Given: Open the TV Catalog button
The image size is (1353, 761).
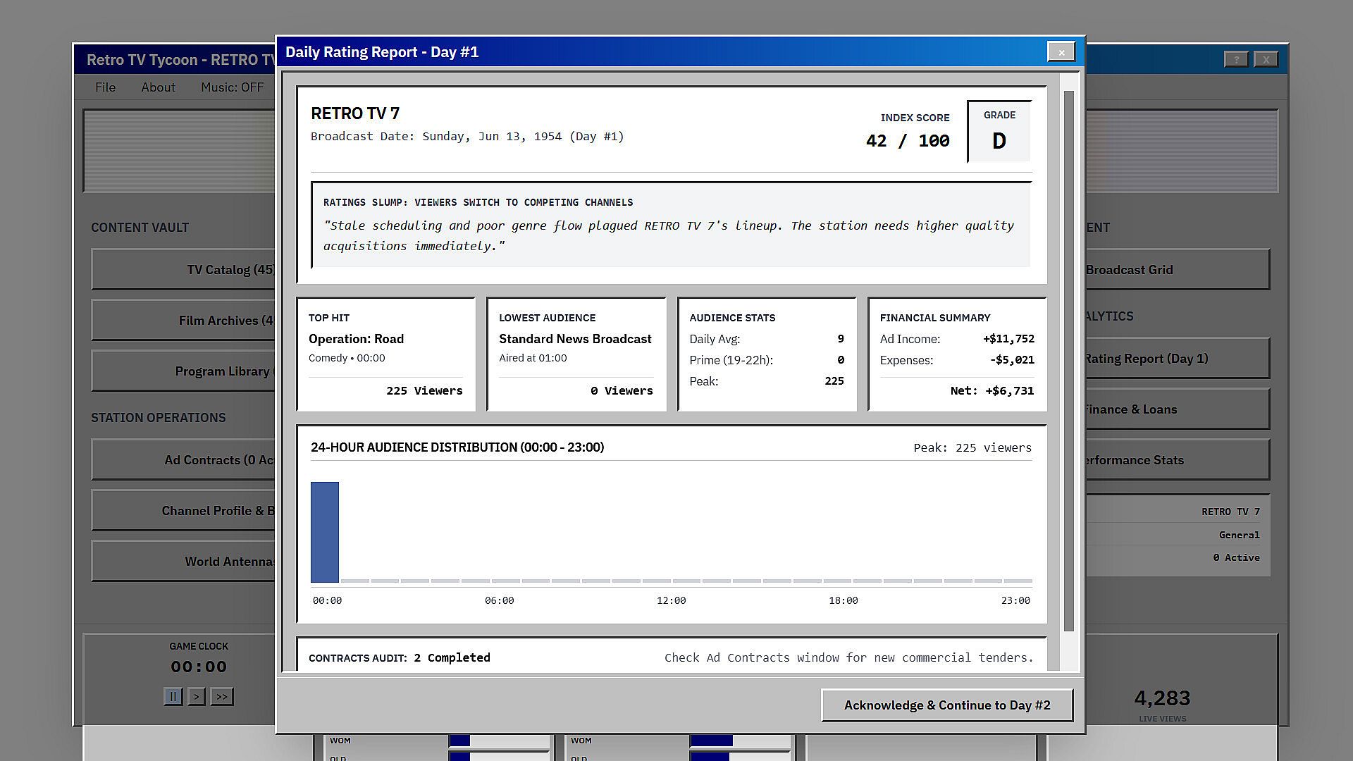Looking at the screenshot, I should coord(184,269).
